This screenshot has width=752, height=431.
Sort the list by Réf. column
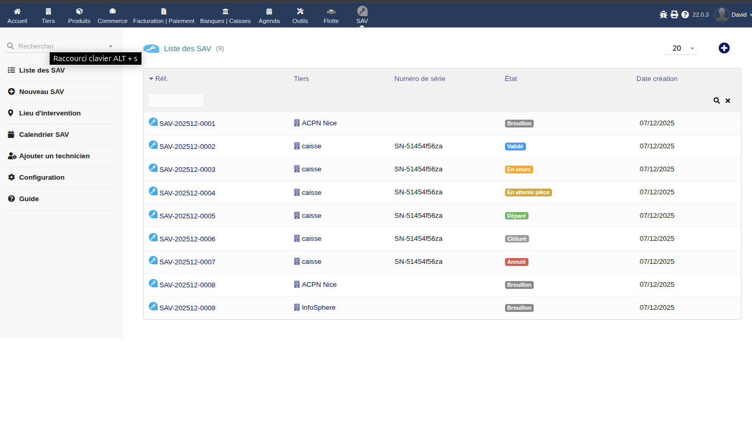click(x=161, y=79)
